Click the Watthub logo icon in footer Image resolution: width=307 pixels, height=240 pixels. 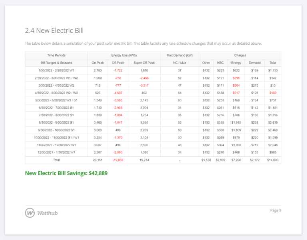coord(30,213)
